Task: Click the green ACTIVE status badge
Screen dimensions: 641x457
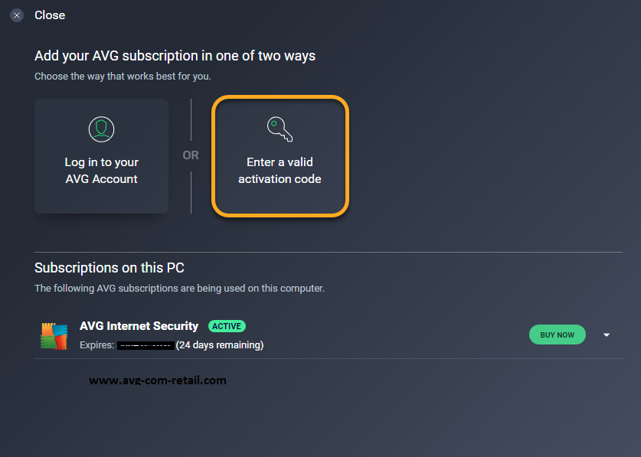Action: [x=227, y=326]
